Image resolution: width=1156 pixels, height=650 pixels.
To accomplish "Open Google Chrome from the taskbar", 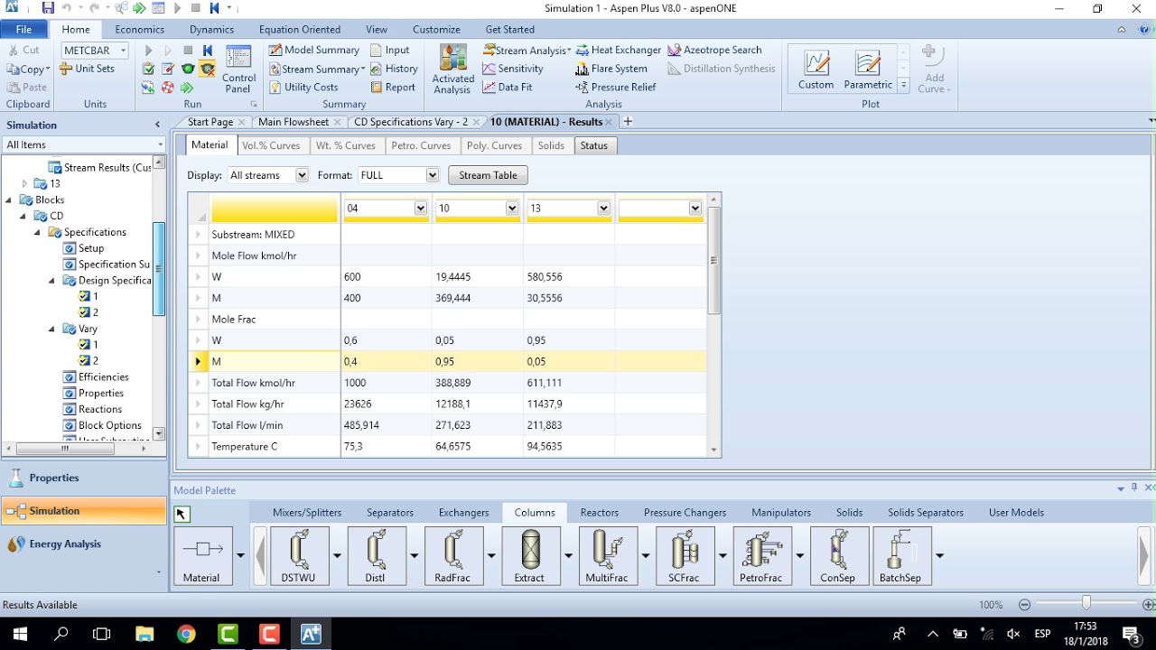I will [186, 634].
